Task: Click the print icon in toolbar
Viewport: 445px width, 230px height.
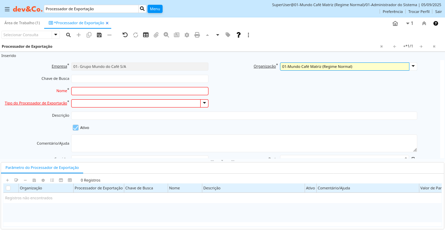Action: [197, 35]
